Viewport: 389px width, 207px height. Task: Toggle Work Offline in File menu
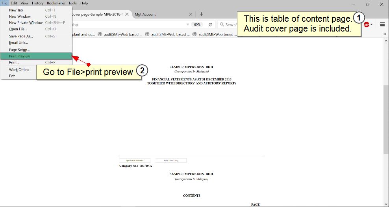tap(19, 70)
